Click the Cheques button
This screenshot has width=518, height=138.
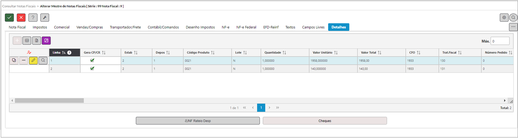click(325, 121)
